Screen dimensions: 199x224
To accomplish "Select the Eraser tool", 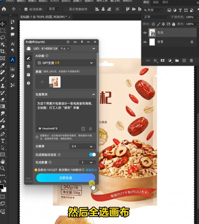I will [2, 100].
